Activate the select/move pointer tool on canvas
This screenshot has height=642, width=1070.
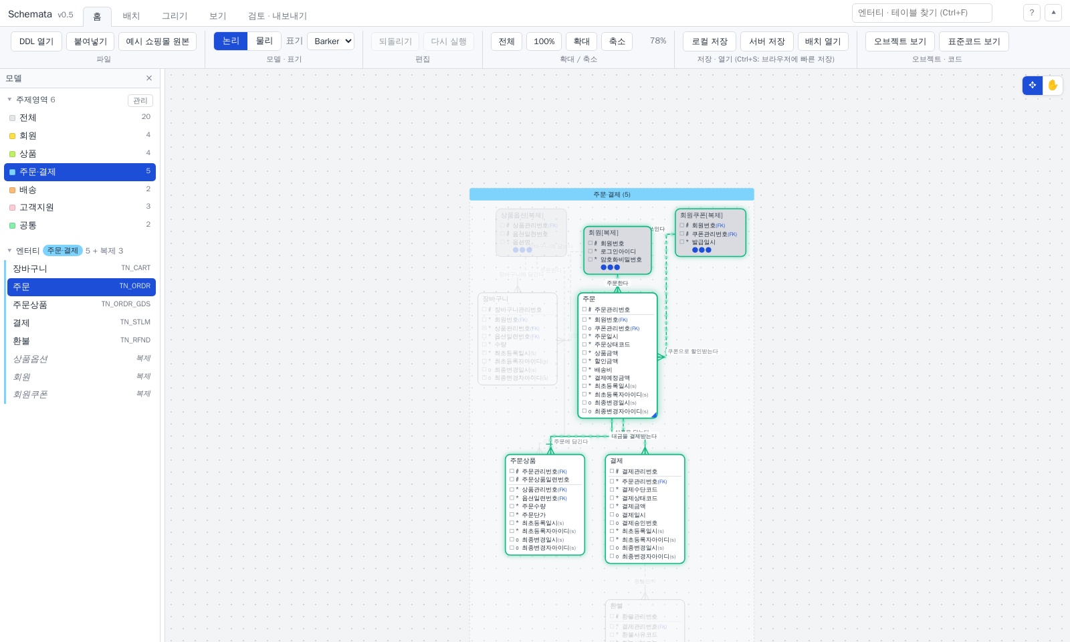1033,86
